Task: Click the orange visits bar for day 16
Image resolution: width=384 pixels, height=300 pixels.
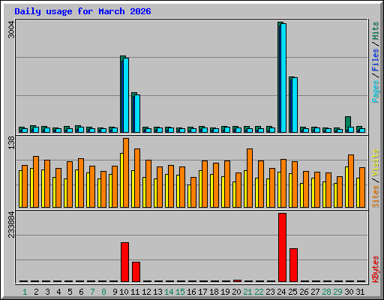Action: (x=193, y=192)
